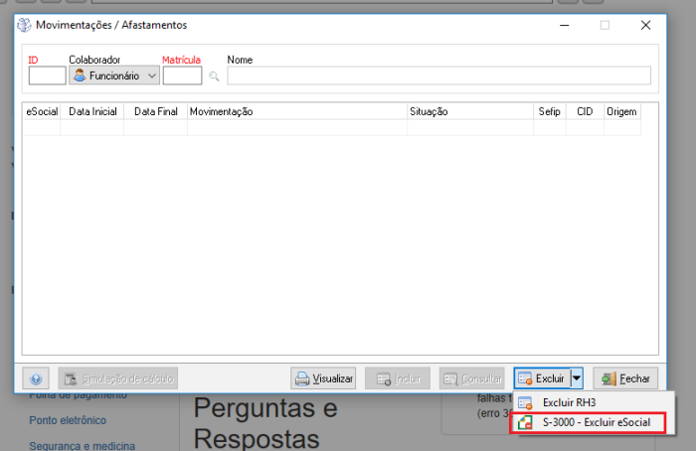
Task: Click the magnifier search icon beside Matrícula
Action: point(213,75)
